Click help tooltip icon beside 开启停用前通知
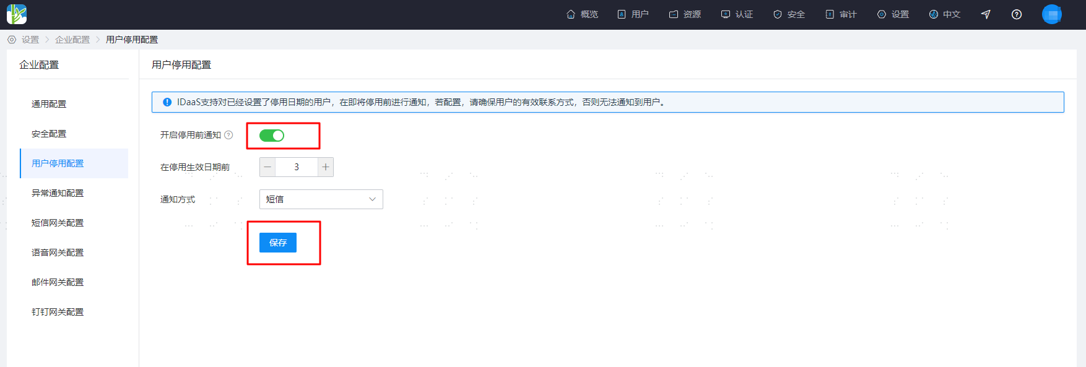Image resolution: width=1086 pixels, height=367 pixels. (228, 135)
